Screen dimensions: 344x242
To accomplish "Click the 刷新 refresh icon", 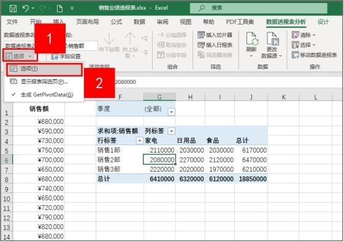I will pos(252,39).
